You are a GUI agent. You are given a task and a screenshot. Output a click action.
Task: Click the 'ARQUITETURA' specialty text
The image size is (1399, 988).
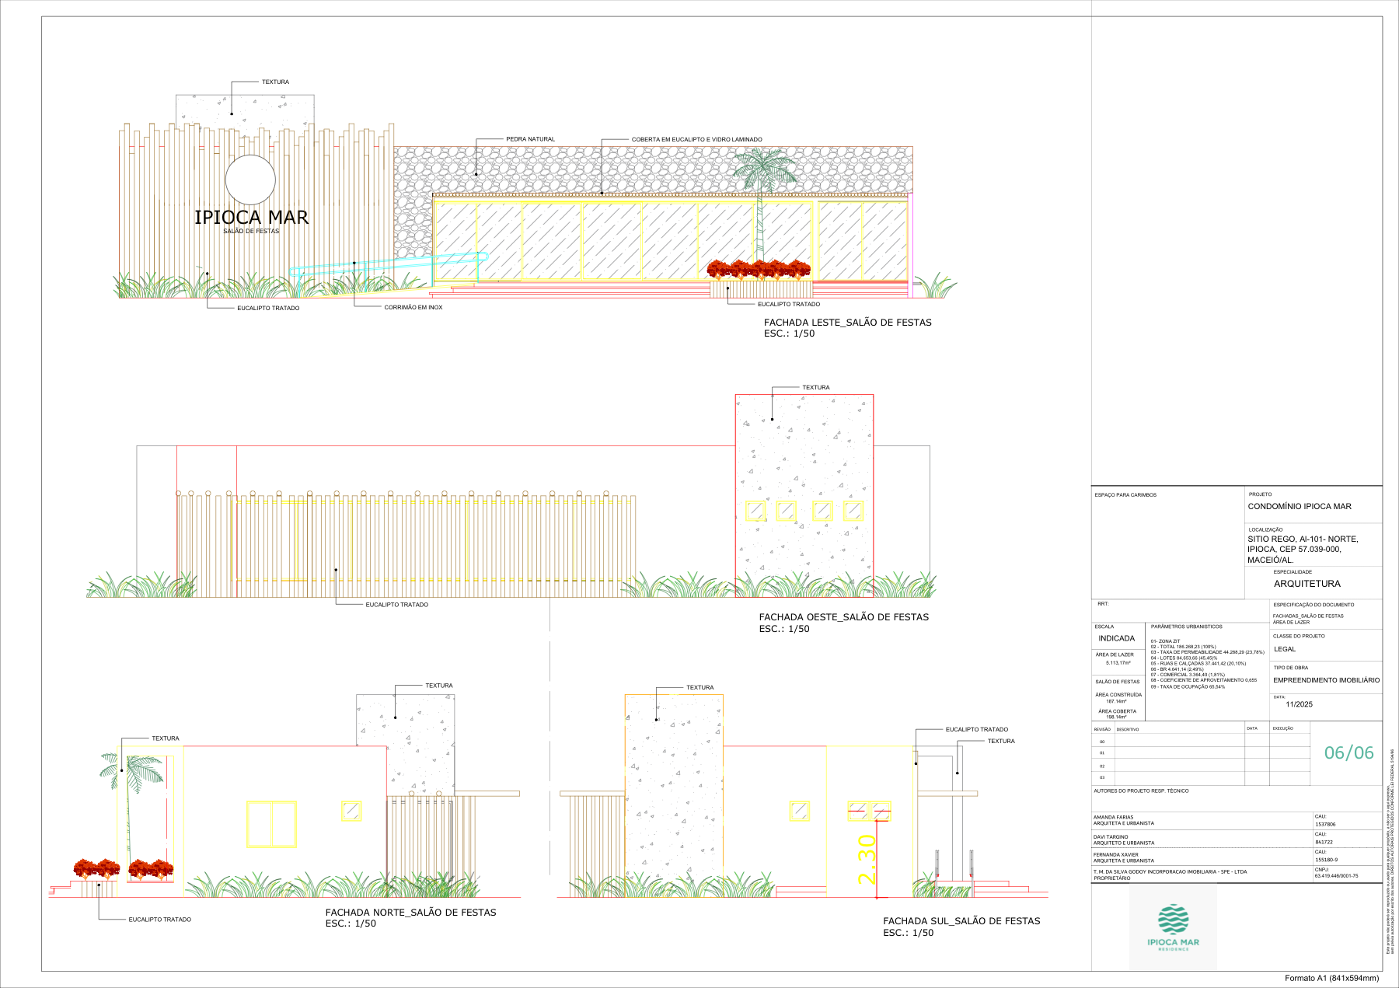click(1307, 584)
